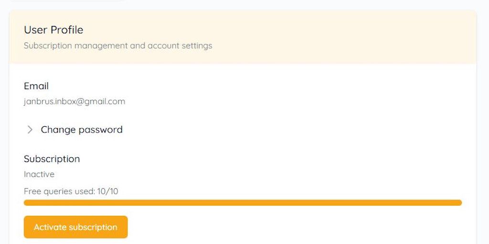This screenshot has height=244, width=489.
Task: Click the Inactive subscription status text
Action: (x=39, y=174)
